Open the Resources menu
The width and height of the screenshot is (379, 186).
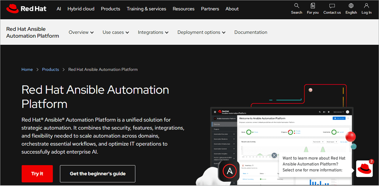coord(183,9)
